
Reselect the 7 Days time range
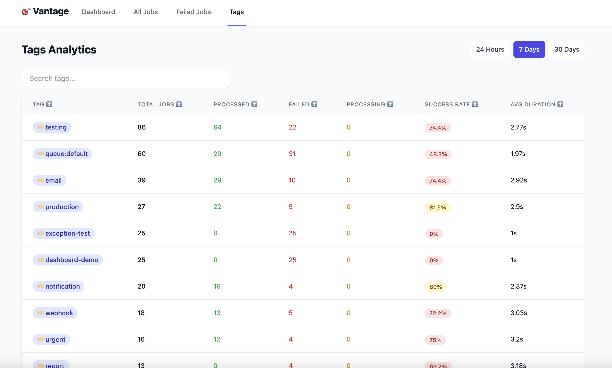[529, 49]
